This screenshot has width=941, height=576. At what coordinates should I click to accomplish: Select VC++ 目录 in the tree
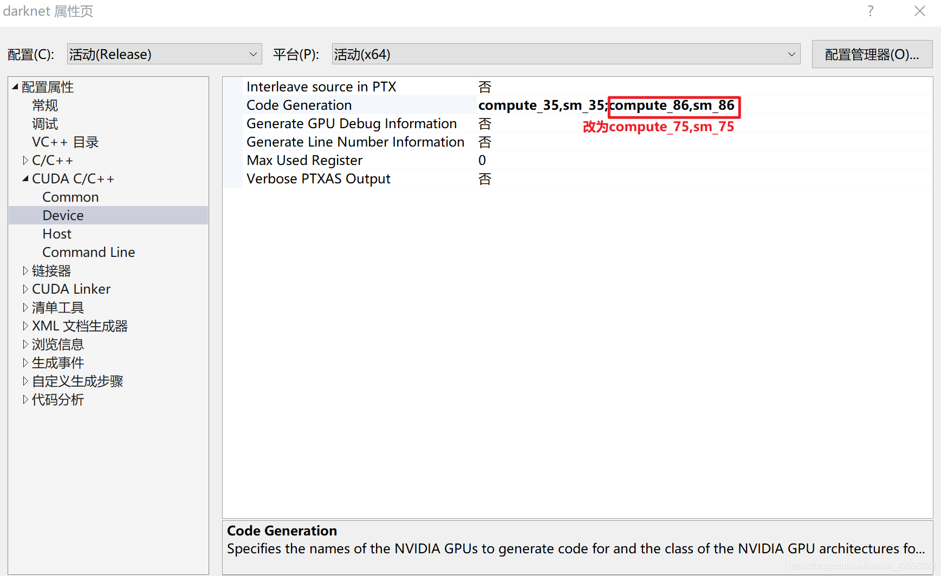coord(66,142)
